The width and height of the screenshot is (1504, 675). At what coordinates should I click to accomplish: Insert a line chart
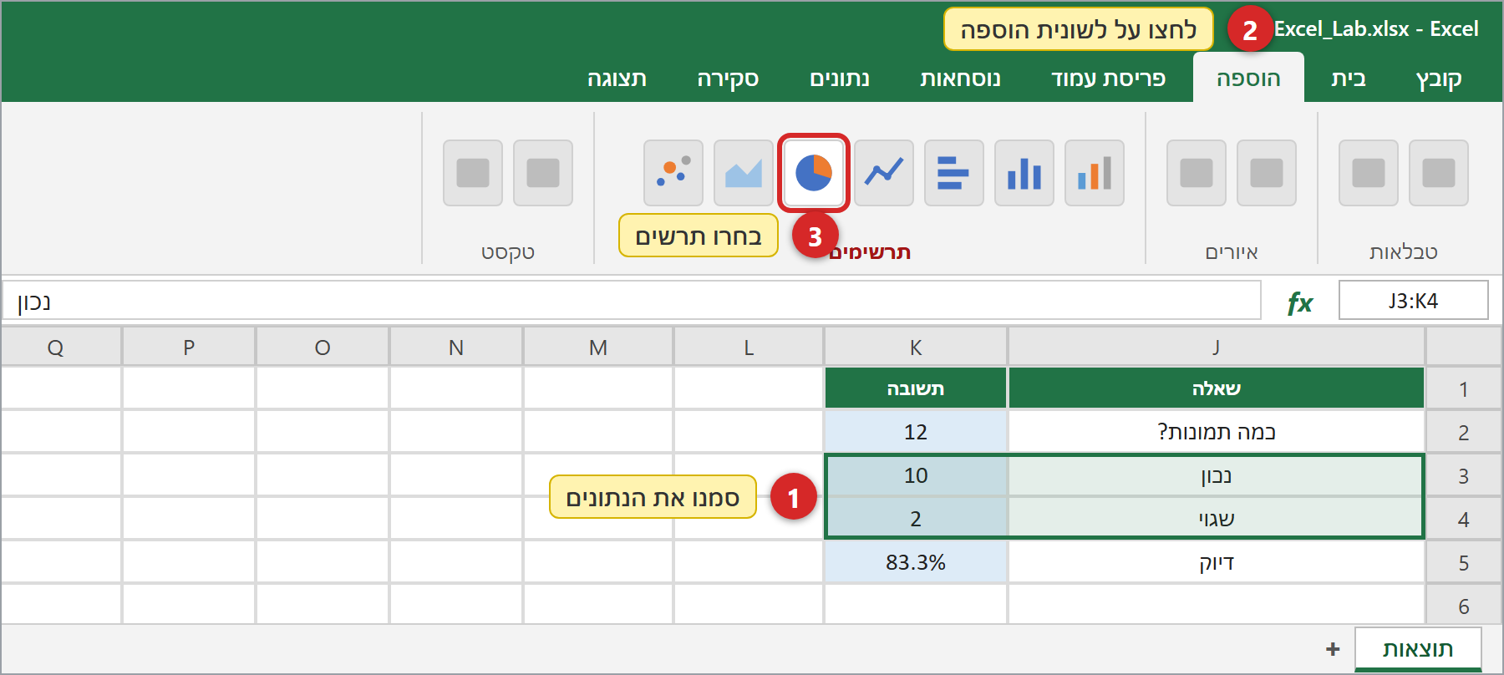click(884, 173)
